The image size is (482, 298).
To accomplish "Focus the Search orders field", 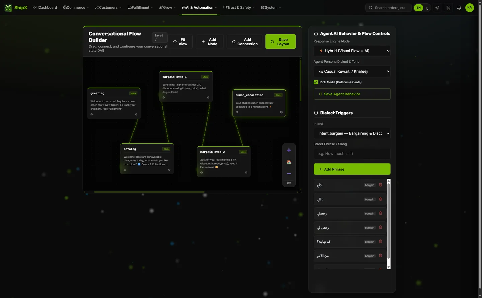I will (x=388, y=8).
